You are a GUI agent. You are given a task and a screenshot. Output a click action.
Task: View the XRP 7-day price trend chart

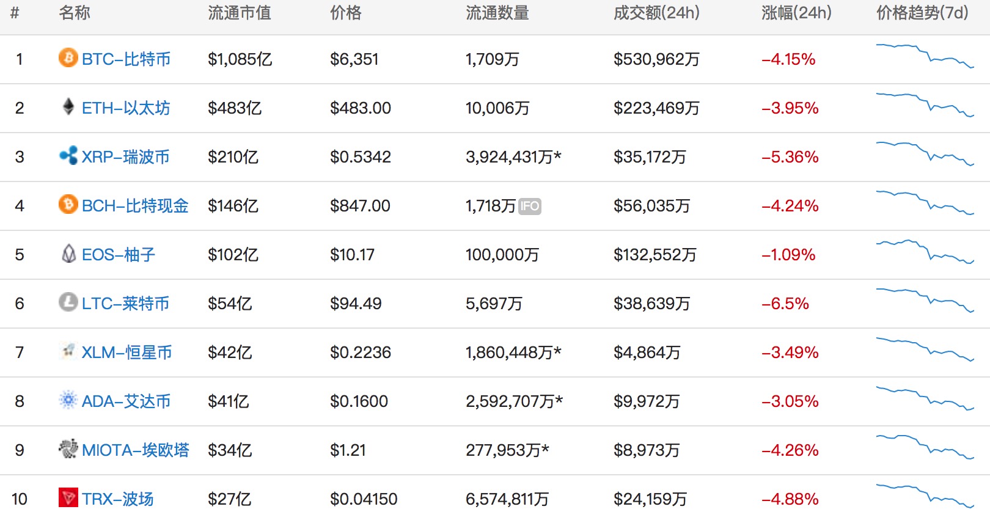(x=925, y=153)
